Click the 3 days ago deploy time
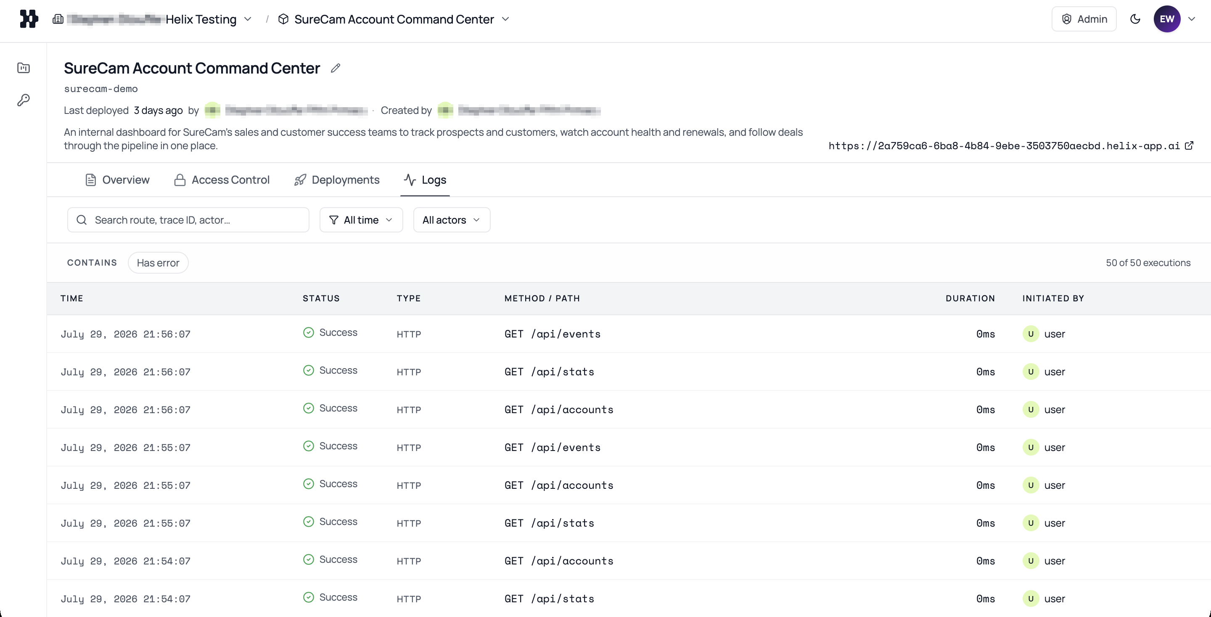 click(158, 111)
